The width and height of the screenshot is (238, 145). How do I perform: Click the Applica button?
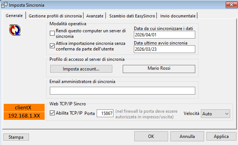[x=221, y=136]
